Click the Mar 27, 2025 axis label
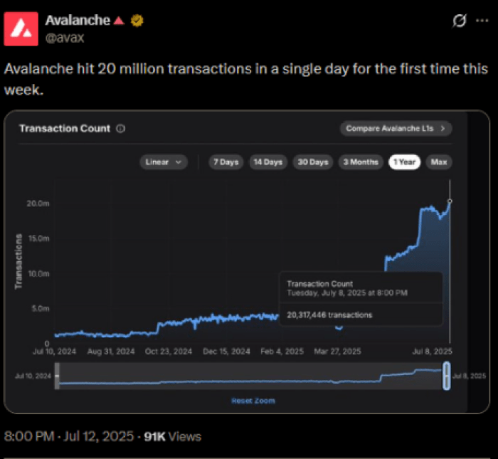The image size is (498, 459). [x=338, y=352]
